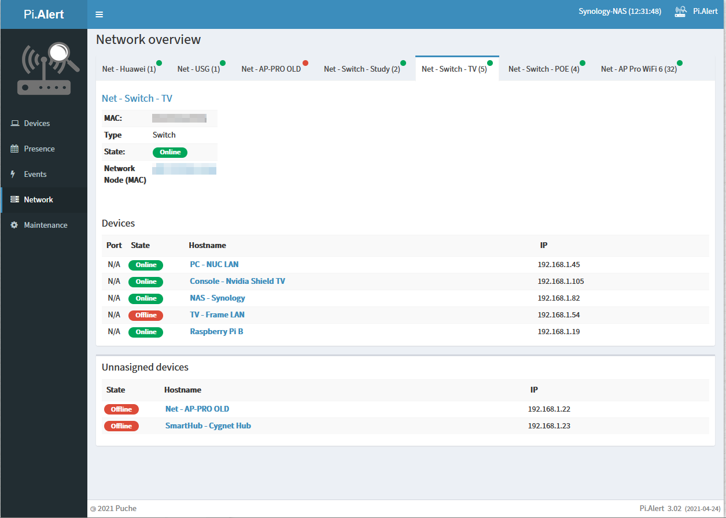Click the Offline badge for TV - Frame LAN

click(146, 315)
